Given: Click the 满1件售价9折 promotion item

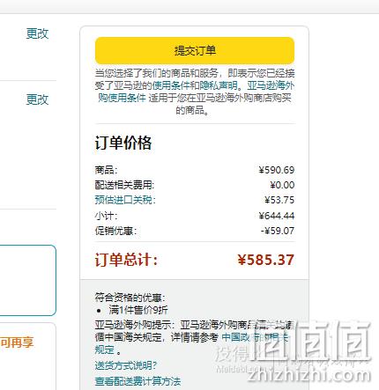Looking at the screenshot, I should coord(138,310).
